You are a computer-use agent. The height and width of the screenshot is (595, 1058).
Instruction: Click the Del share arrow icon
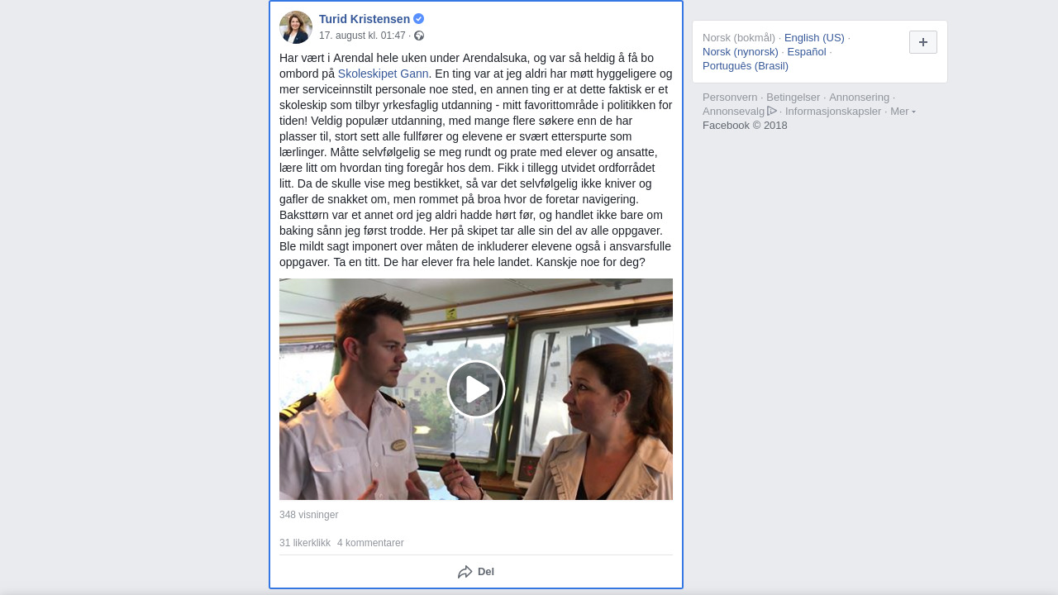tap(465, 572)
